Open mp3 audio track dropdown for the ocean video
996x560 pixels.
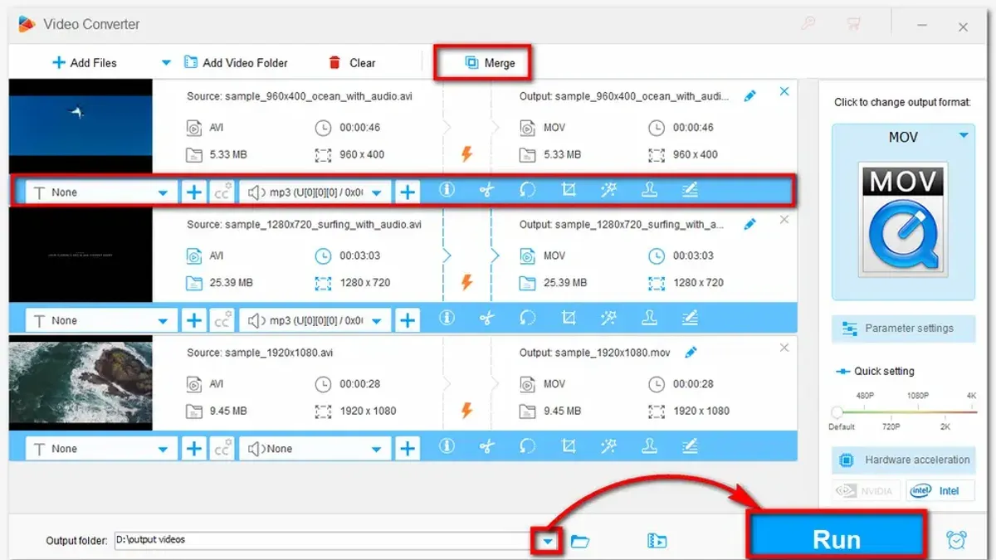[315, 192]
